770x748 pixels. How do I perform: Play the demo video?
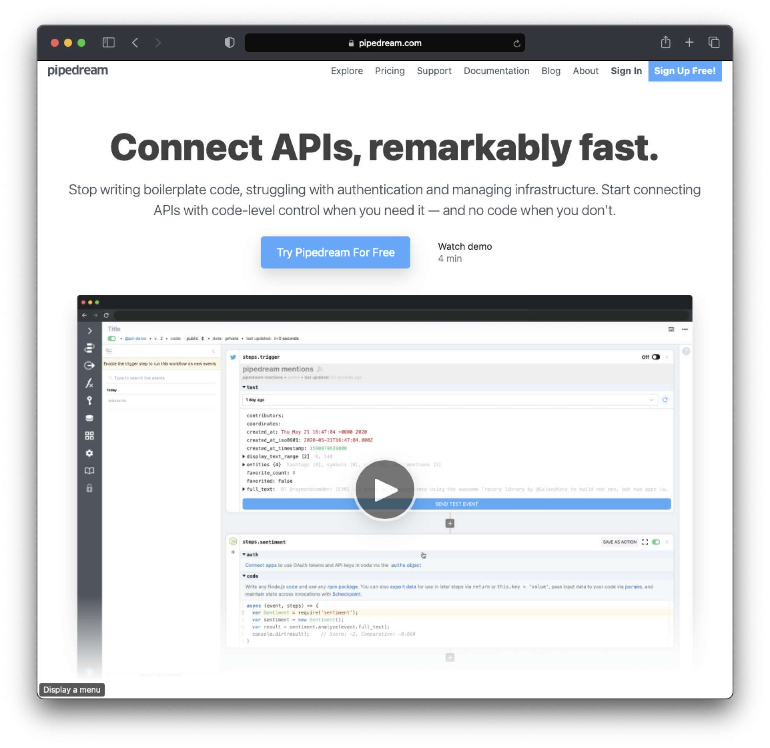pos(385,489)
